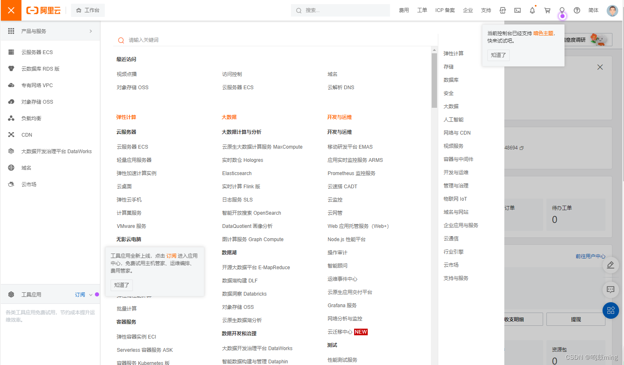Viewport: 624px width, 365px height.
Task: Open the help question mark icon
Action: (577, 10)
